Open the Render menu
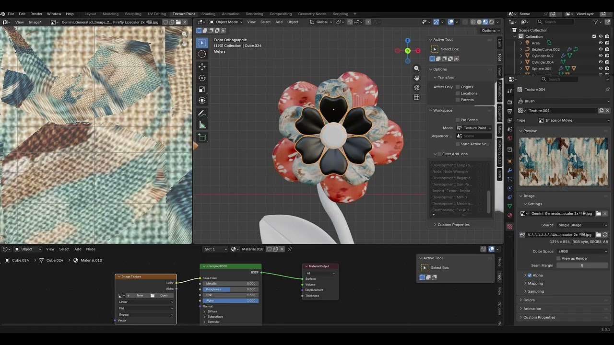The height and width of the screenshot is (345, 614). click(36, 14)
